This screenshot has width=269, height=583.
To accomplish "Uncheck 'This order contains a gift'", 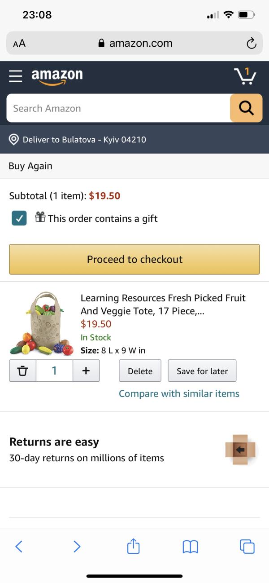I will coord(19,218).
